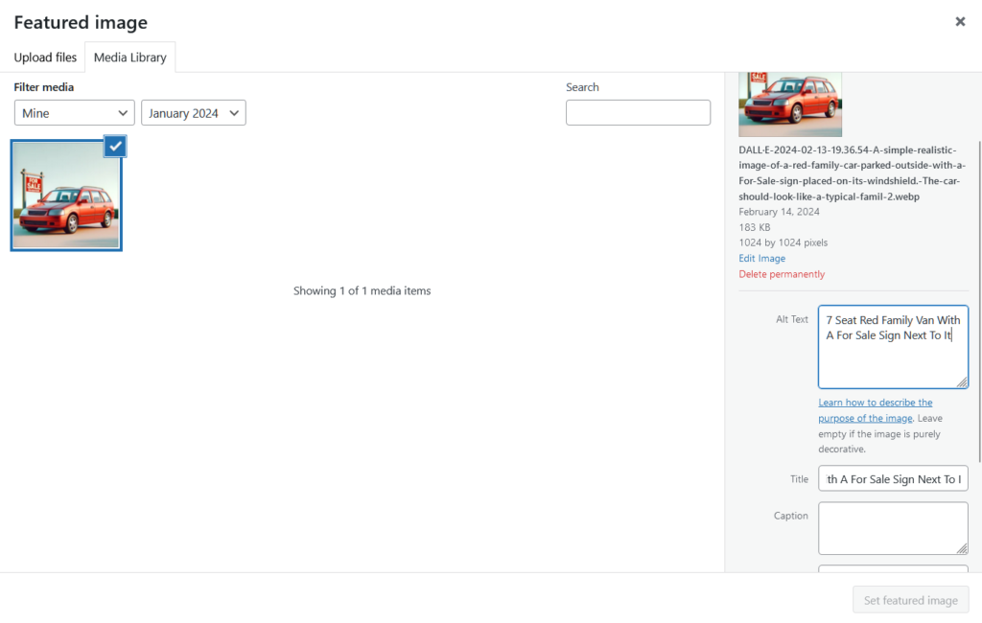Click the empty Caption field
This screenshot has width=982, height=623.
point(893,527)
